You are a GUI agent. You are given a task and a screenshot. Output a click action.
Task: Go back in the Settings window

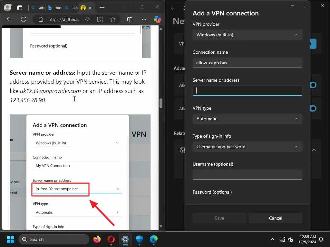point(173,8)
